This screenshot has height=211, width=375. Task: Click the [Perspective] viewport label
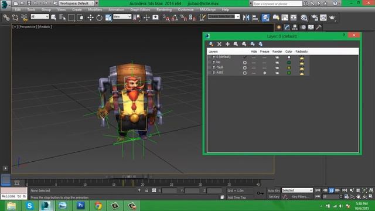click(28, 27)
